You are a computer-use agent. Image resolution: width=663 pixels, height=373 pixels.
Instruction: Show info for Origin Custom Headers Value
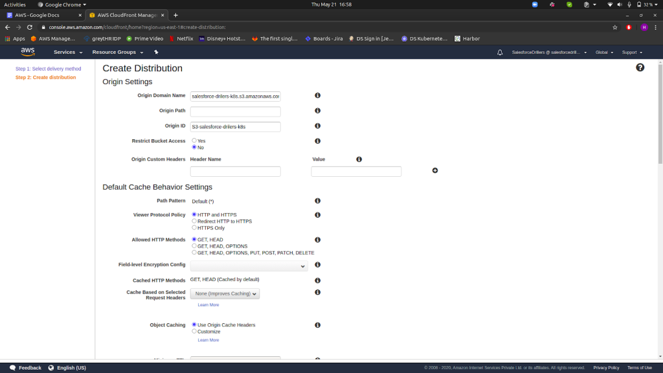[x=359, y=159]
